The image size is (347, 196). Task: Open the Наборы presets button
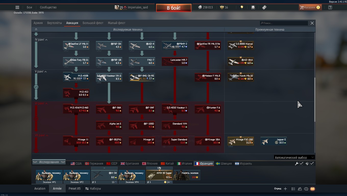pyautogui.click(x=93, y=189)
